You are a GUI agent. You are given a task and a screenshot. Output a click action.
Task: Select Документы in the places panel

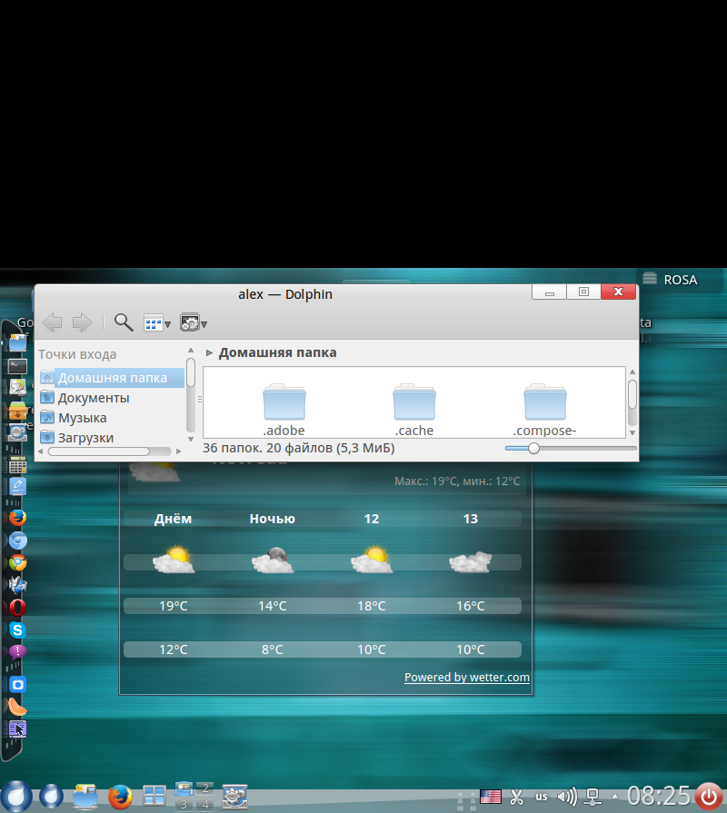click(x=93, y=398)
